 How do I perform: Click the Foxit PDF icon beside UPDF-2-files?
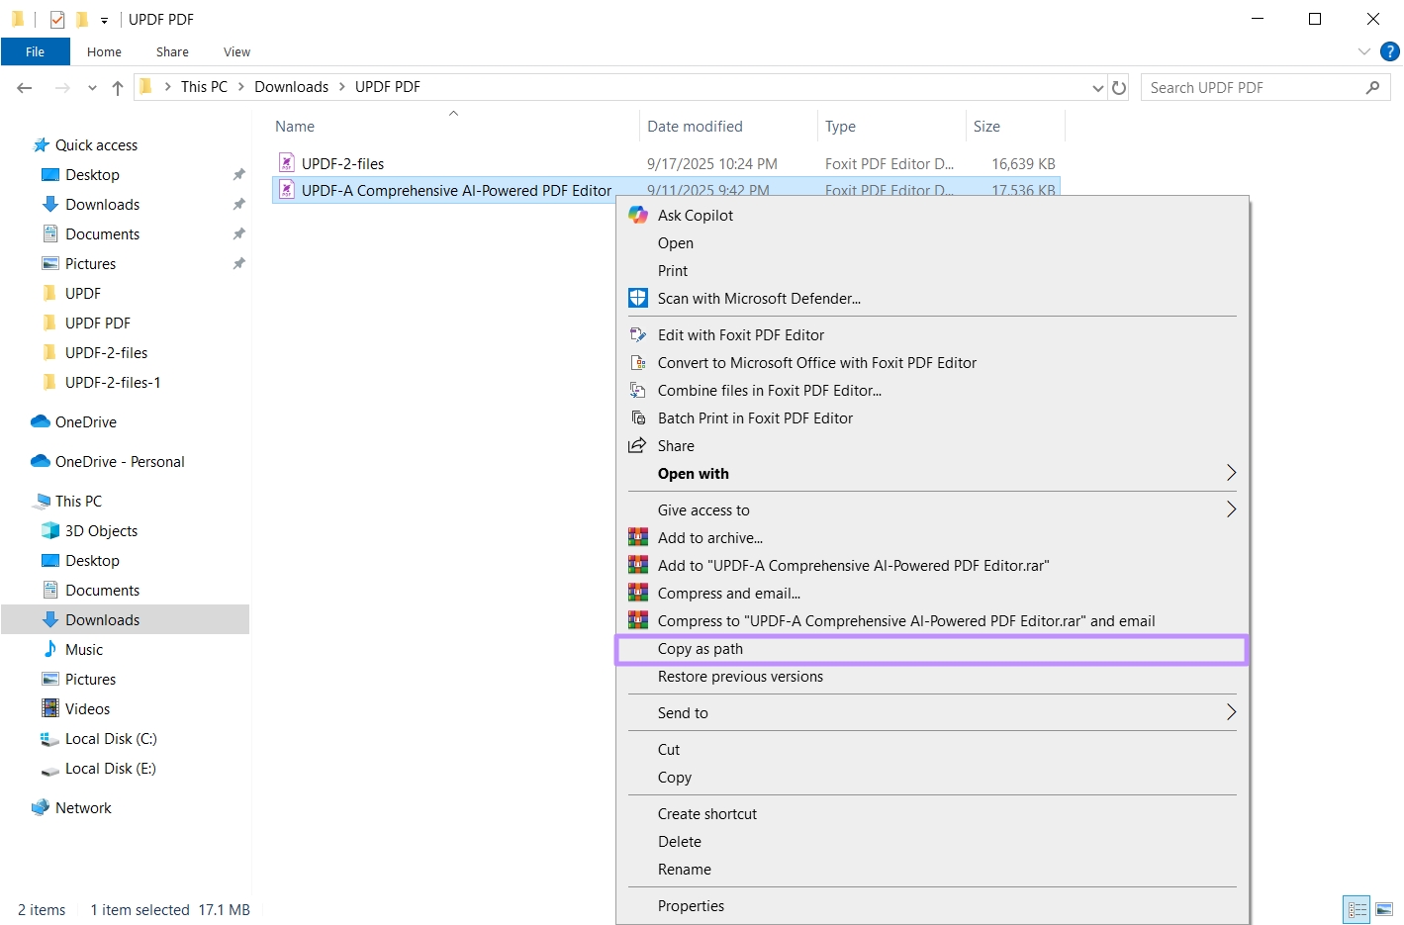[x=287, y=162]
